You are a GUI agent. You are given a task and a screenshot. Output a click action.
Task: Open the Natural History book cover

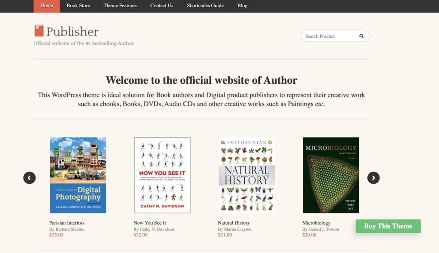[x=247, y=175]
